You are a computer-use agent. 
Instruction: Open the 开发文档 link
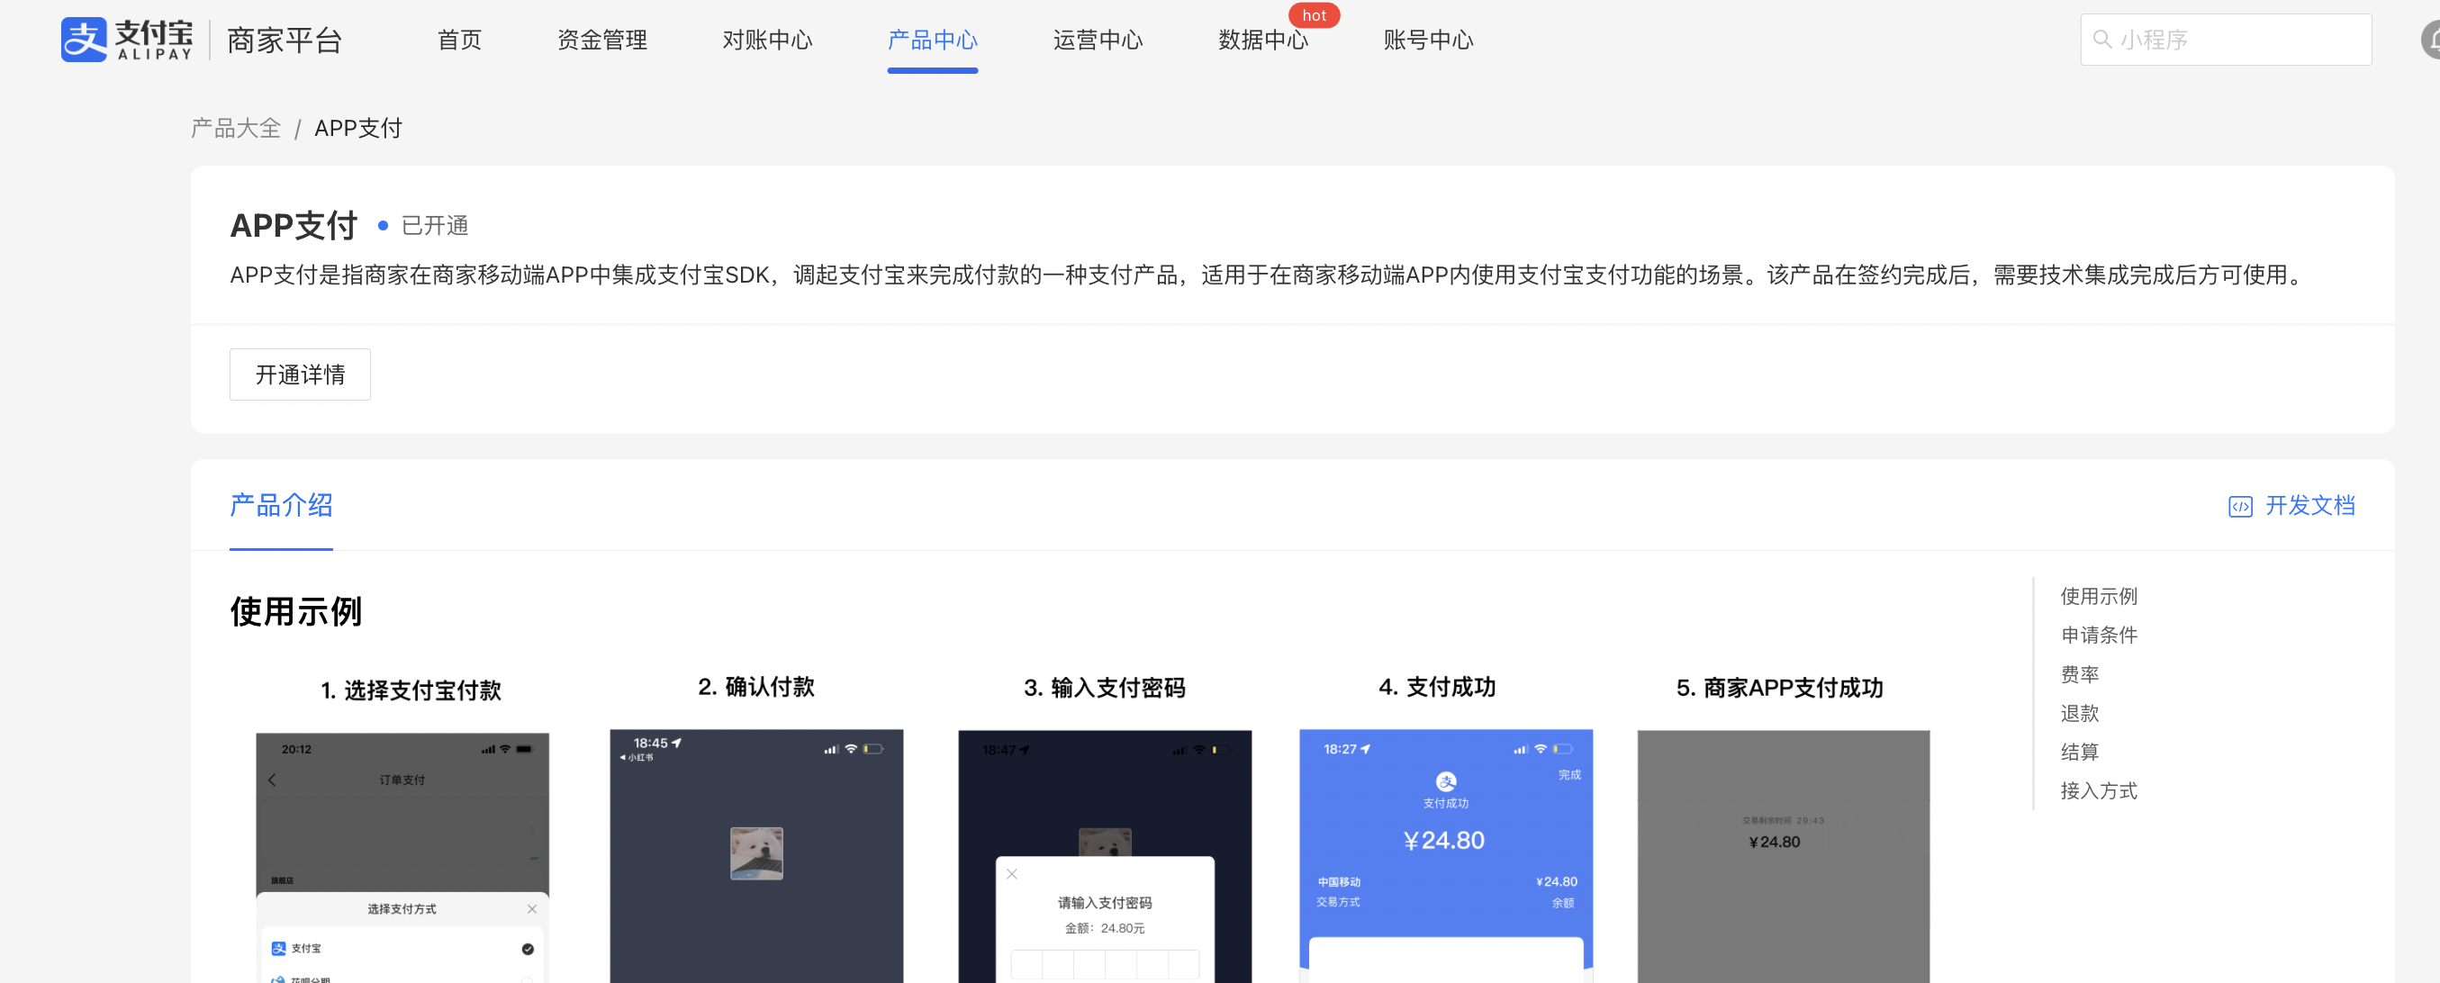[2309, 506]
